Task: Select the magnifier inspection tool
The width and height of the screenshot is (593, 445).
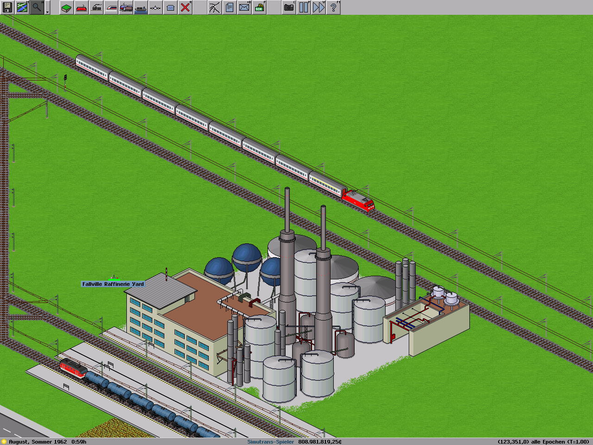Action: pyautogui.click(x=37, y=7)
